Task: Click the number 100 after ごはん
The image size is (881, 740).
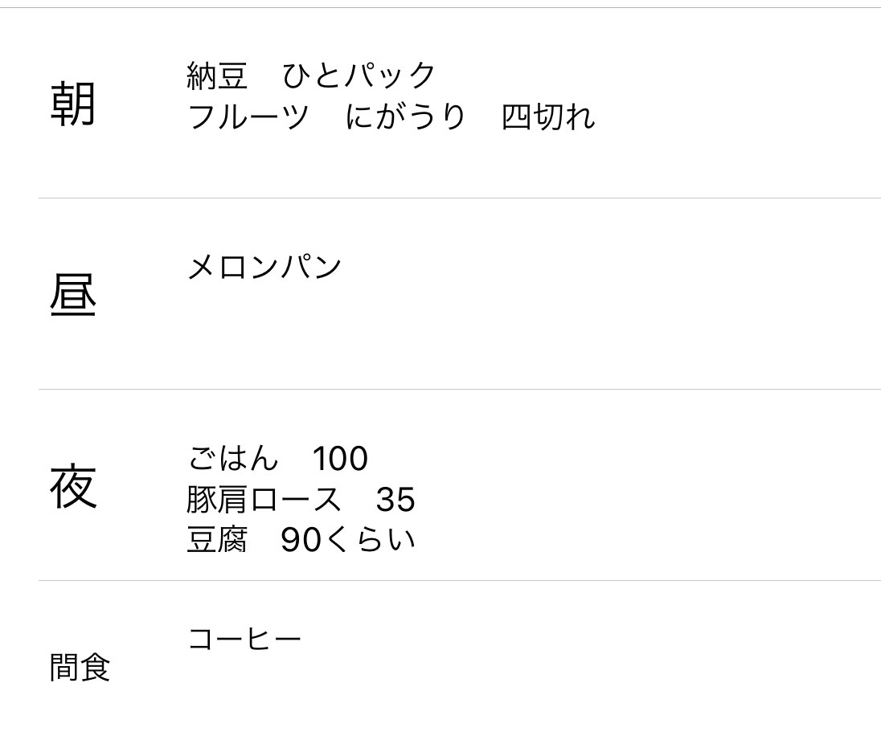Action: coord(341,459)
